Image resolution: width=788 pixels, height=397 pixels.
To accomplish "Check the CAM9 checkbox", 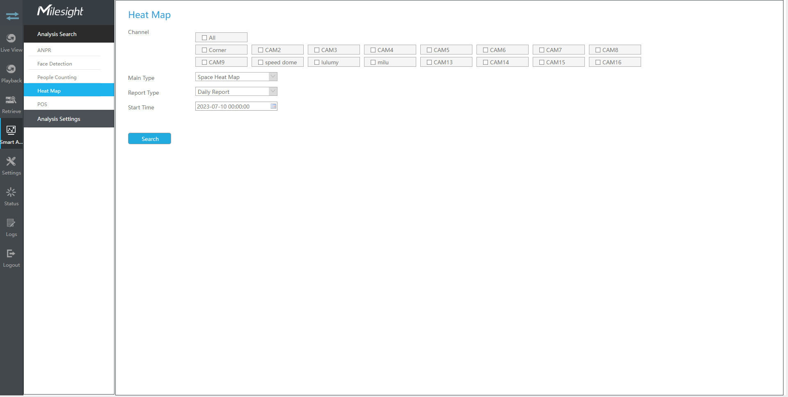I will pos(204,62).
